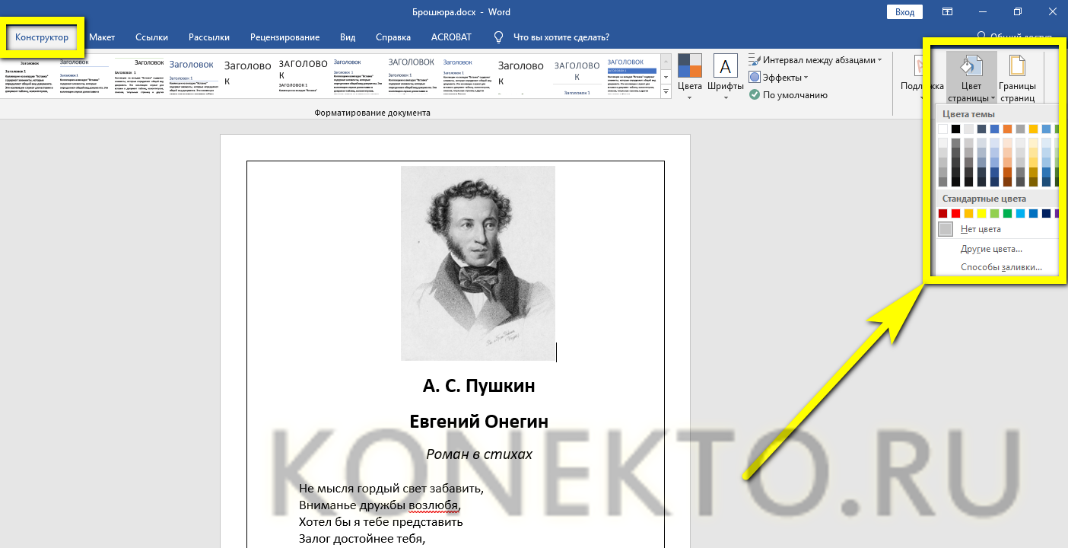Select dark blue-gray theme color swatch
This screenshot has height=548, width=1068.
(x=982, y=129)
